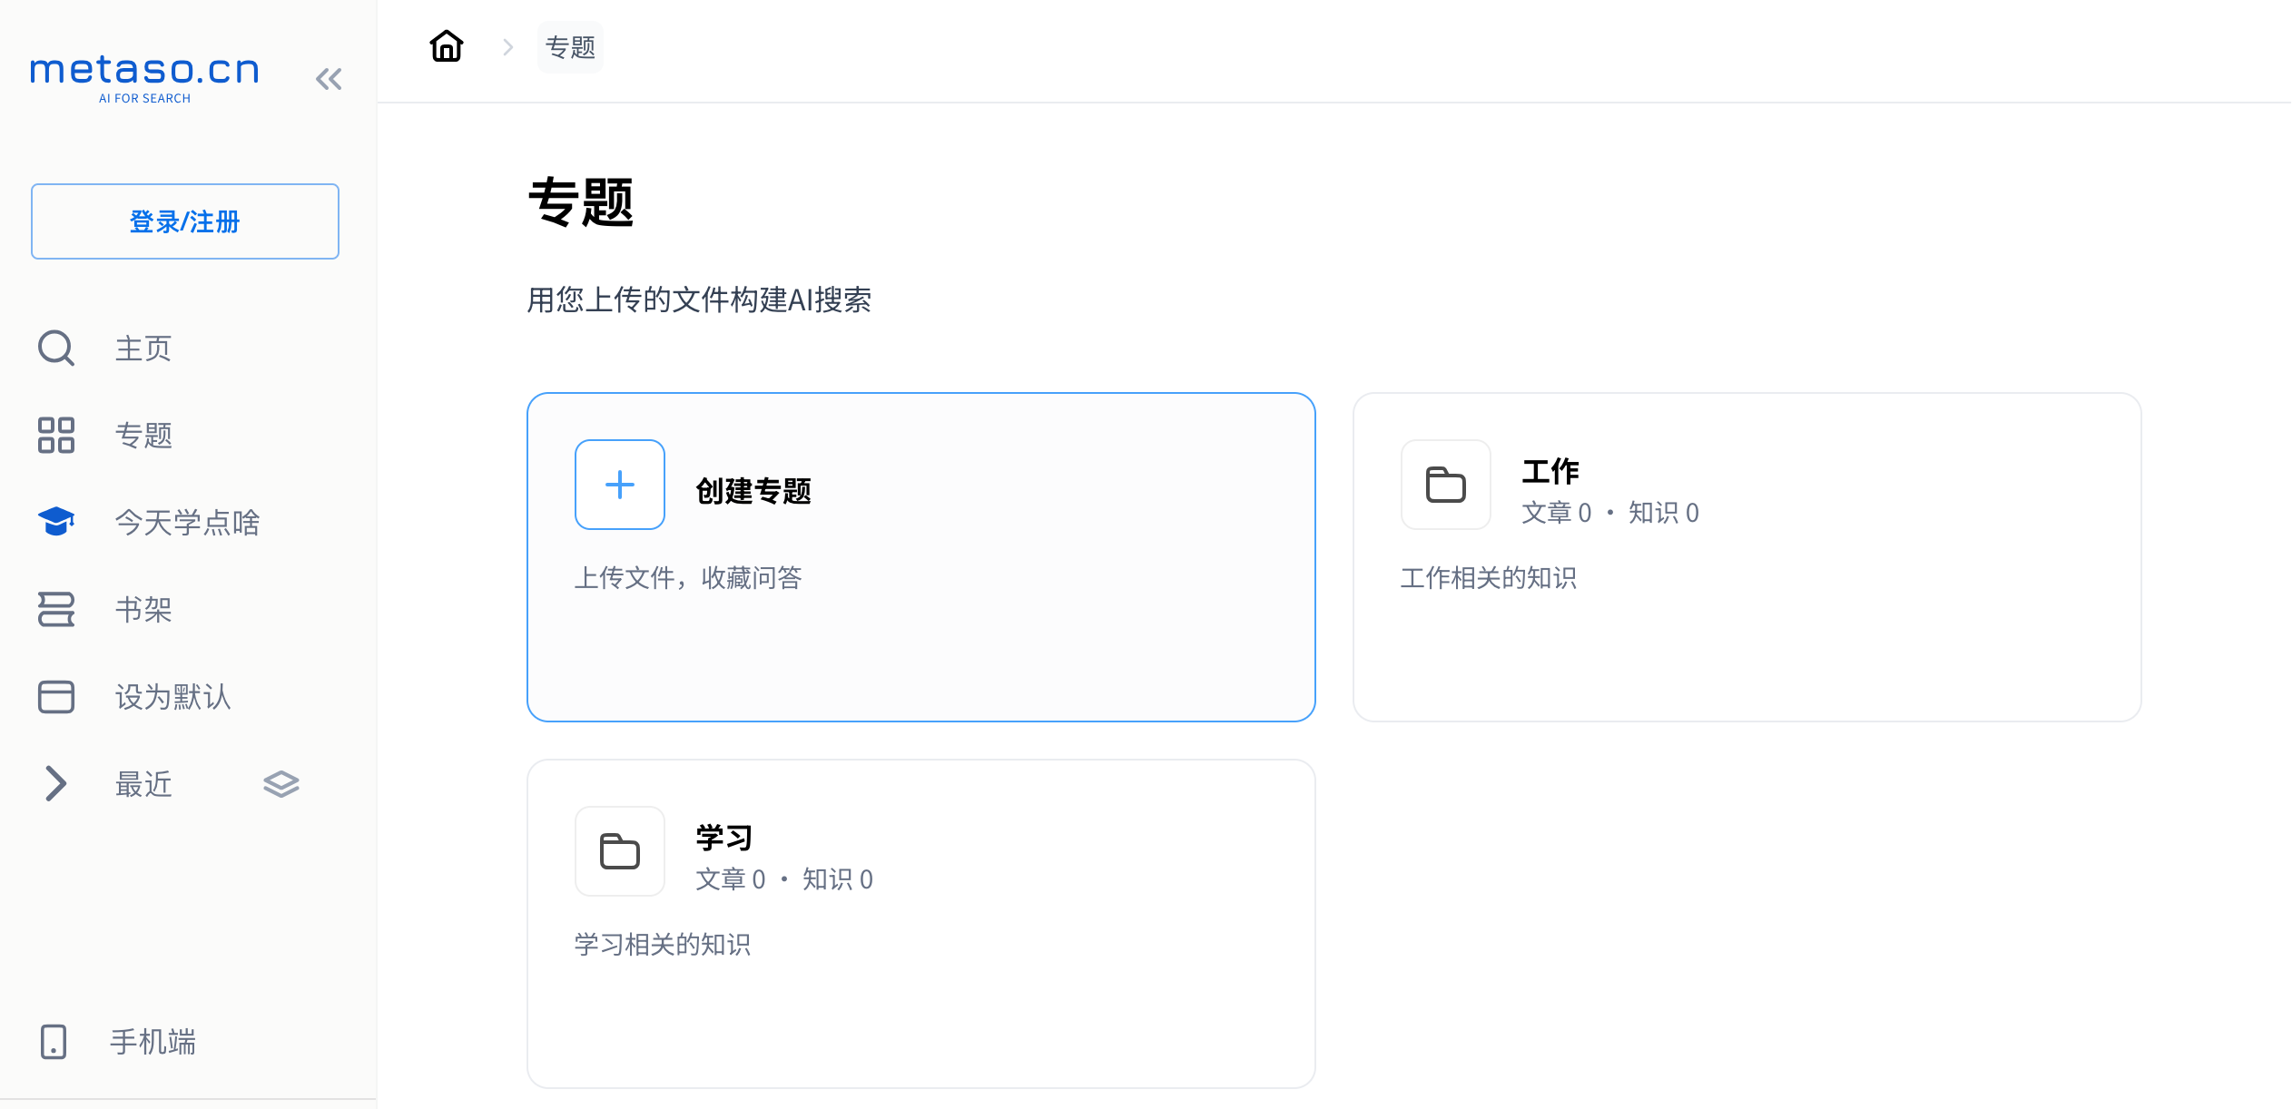Open the 书架 bookshelf menu item
Viewport: 2293px width, 1109px height.
143,609
